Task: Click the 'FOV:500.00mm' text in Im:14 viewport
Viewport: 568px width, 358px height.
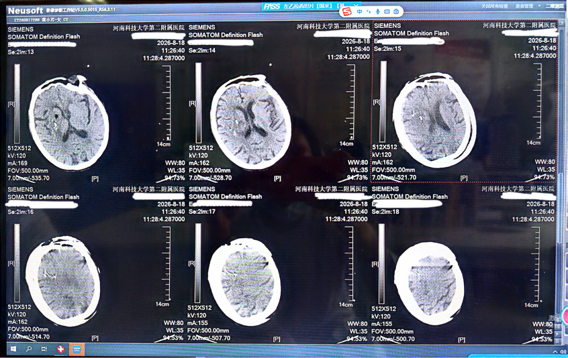Action: coord(209,170)
